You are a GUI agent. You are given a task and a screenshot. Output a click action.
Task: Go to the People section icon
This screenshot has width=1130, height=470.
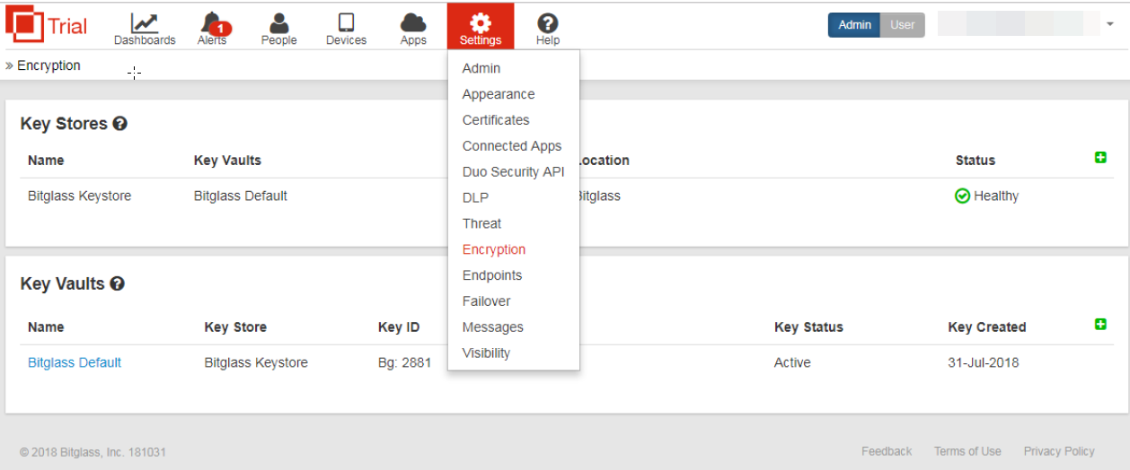[x=278, y=24]
